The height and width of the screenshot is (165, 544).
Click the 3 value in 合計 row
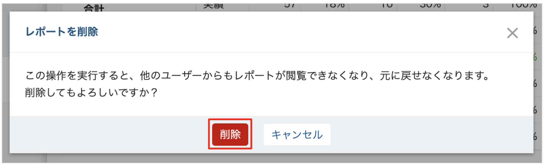click(x=486, y=6)
